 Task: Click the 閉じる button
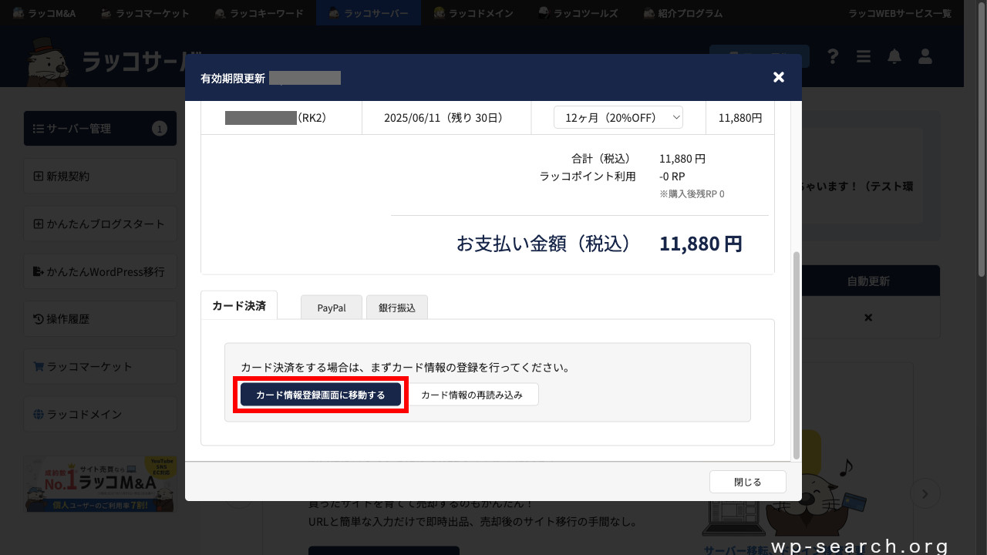tap(748, 482)
